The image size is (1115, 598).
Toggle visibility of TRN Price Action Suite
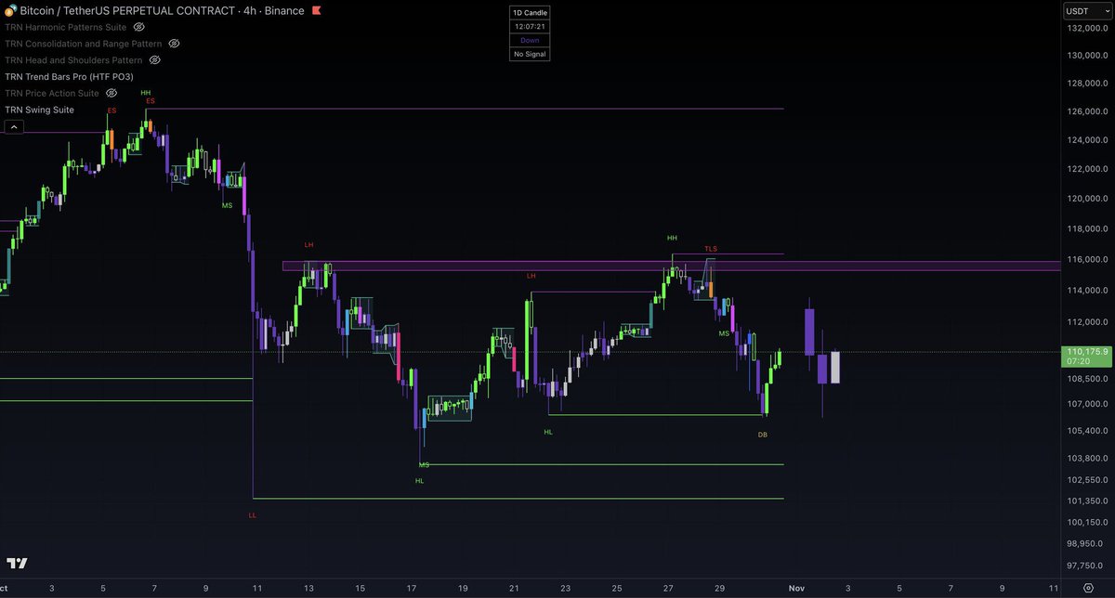pos(111,93)
